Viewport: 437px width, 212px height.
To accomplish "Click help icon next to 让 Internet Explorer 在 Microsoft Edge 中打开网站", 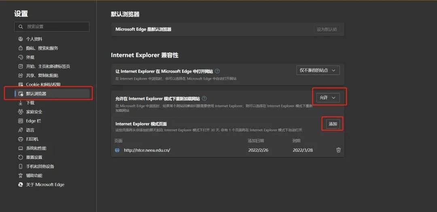I will coord(217,71).
